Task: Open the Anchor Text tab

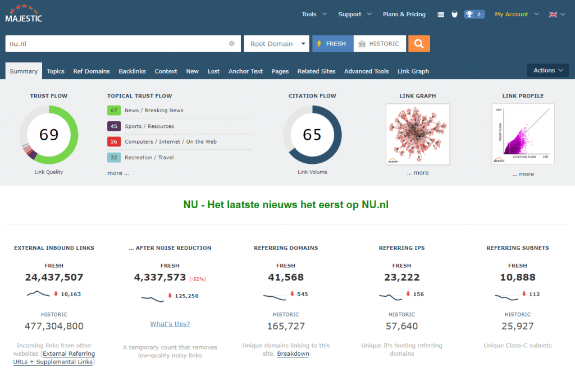Action: point(245,71)
